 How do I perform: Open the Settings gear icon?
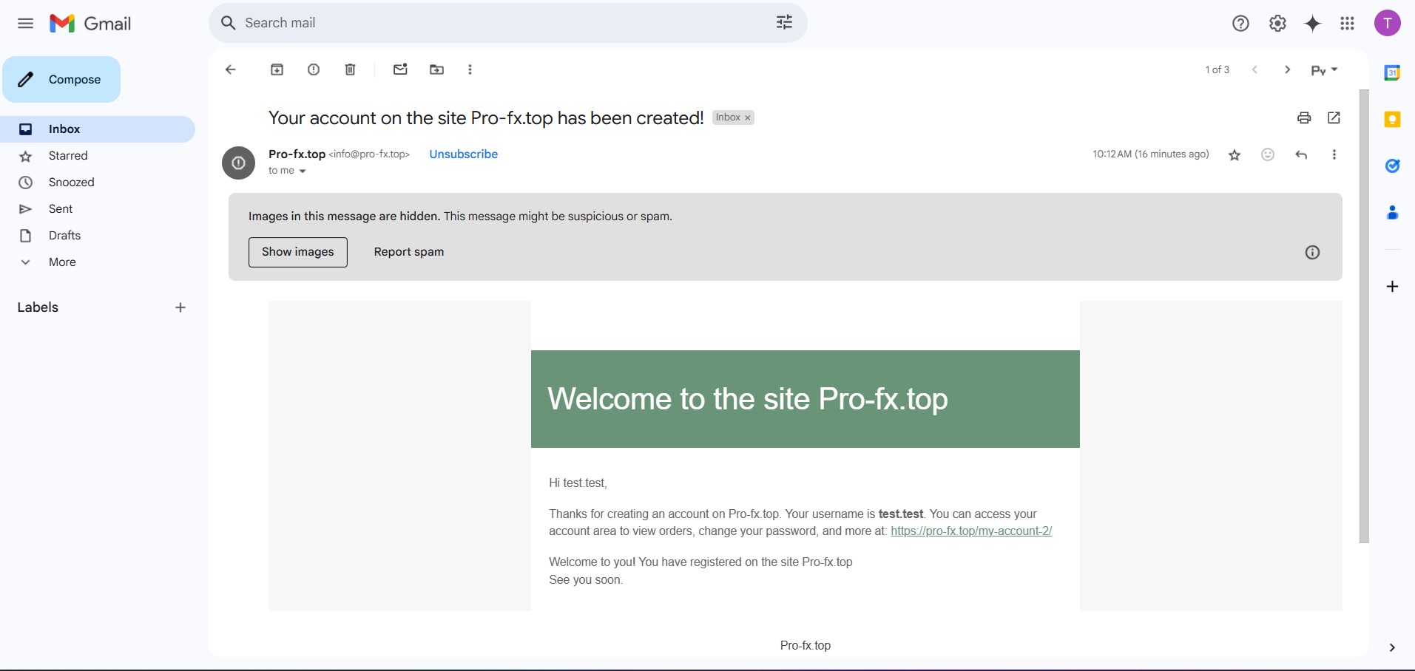point(1277,24)
